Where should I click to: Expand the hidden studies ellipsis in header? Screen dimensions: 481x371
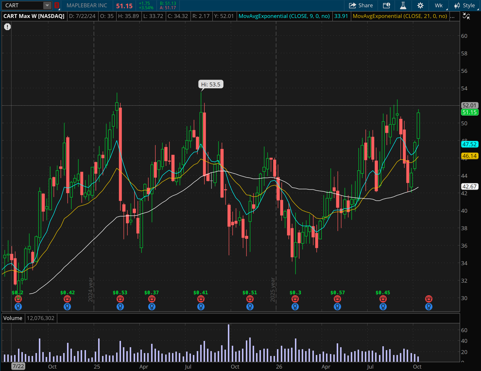(453, 16)
